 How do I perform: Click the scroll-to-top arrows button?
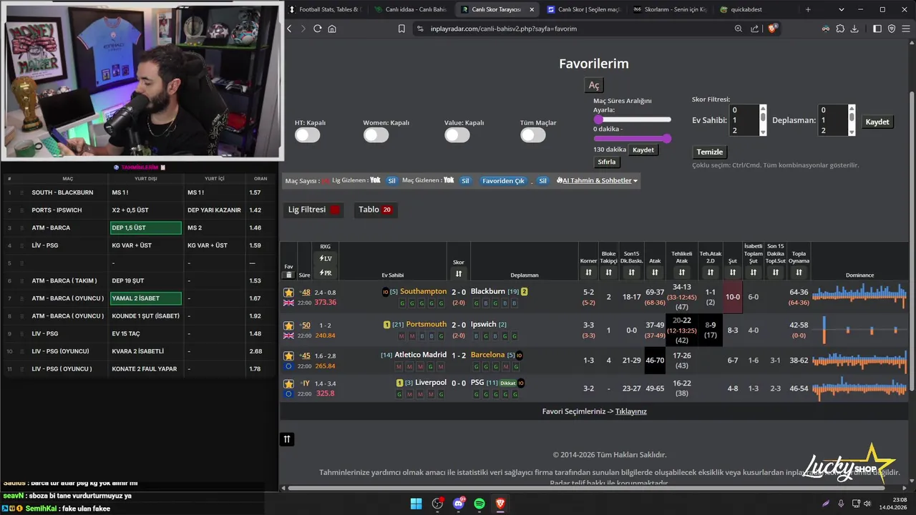pos(287,439)
